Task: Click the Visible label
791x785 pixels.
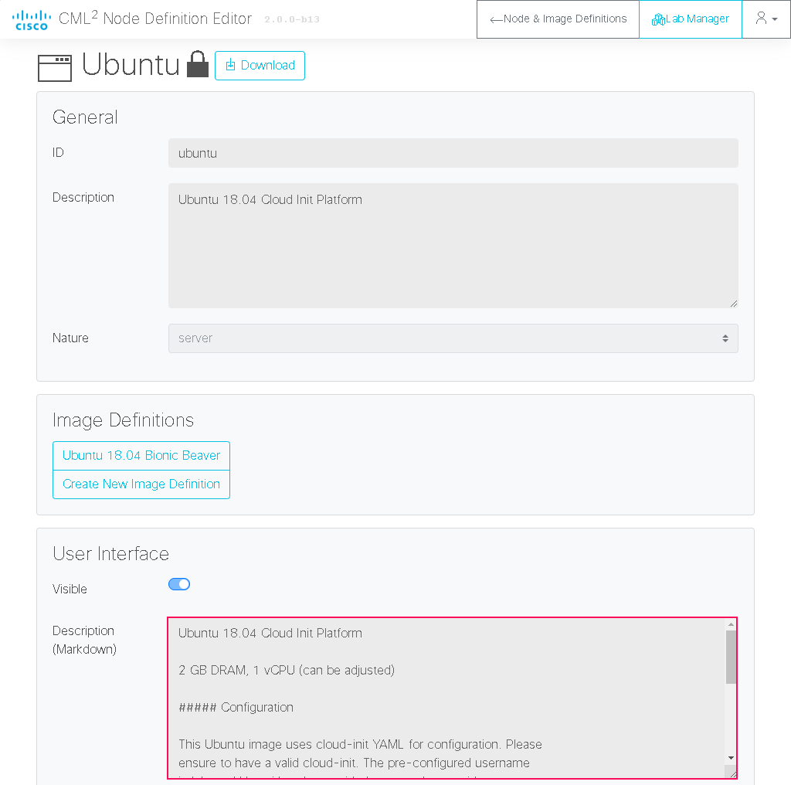Action: (70, 590)
